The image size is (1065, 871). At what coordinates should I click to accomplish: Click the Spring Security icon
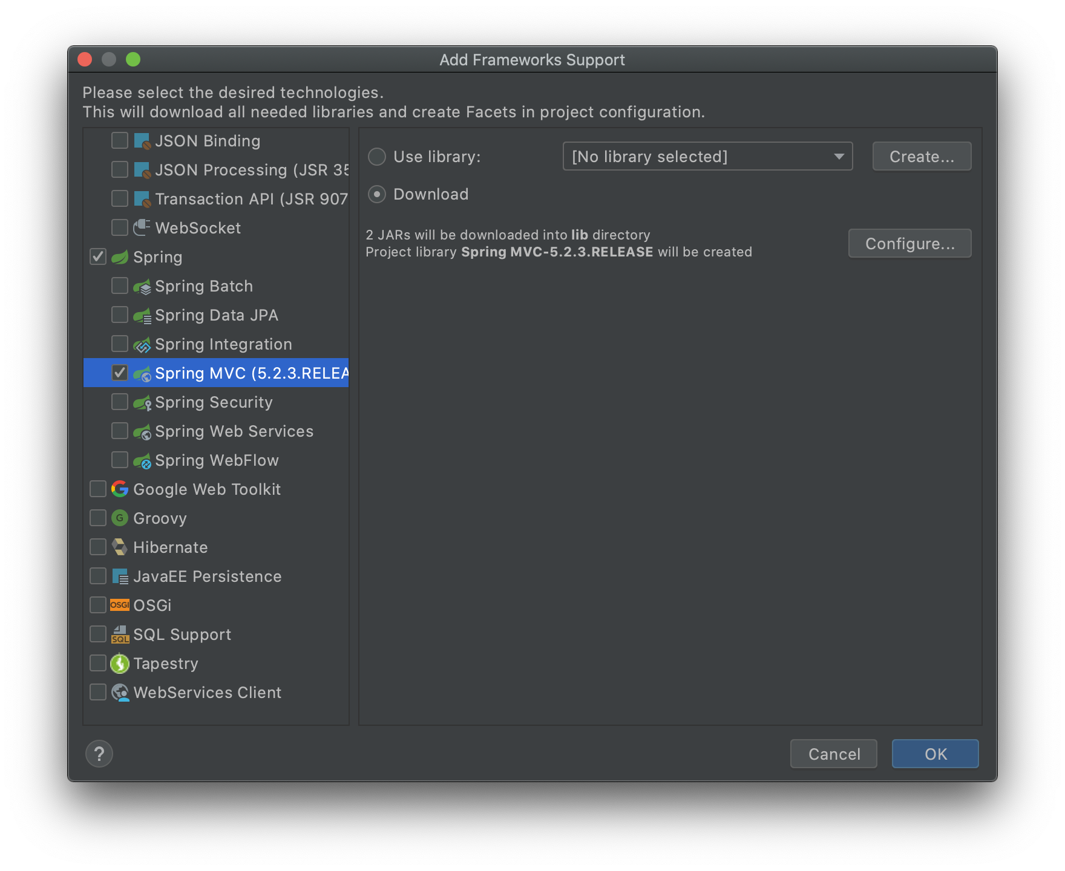(142, 402)
